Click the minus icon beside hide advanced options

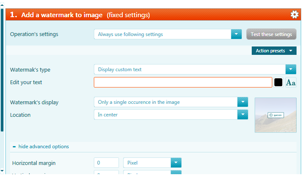point(14,147)
